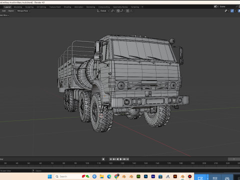Toggle the snapping magnet button
Viewport: 240px width, 180px height.
coord(118,11)
